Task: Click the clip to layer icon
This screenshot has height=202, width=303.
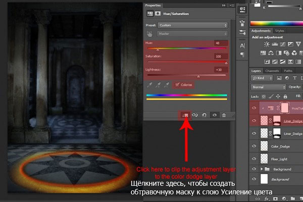Action: click(x=185, y=115)
